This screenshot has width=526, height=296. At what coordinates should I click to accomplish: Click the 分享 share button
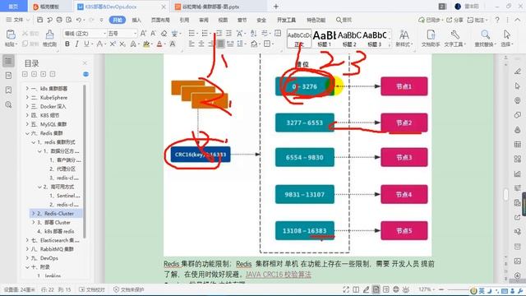point(454,20)
